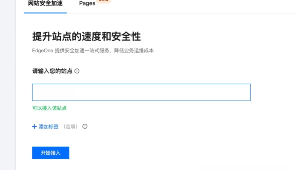This screenshot has width=298, height=170.
Task: Click the site domain input field
Action: coord(141,92)
